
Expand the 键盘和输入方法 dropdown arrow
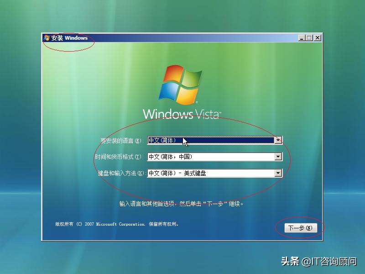point(279,173)
